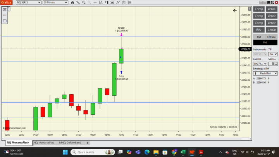Open File Explorer from the taskbar
The height and width of the screenshot is (157, 279).
tap(156, 152)
